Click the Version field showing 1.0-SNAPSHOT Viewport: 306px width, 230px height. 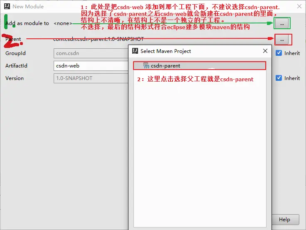point(91,78)
